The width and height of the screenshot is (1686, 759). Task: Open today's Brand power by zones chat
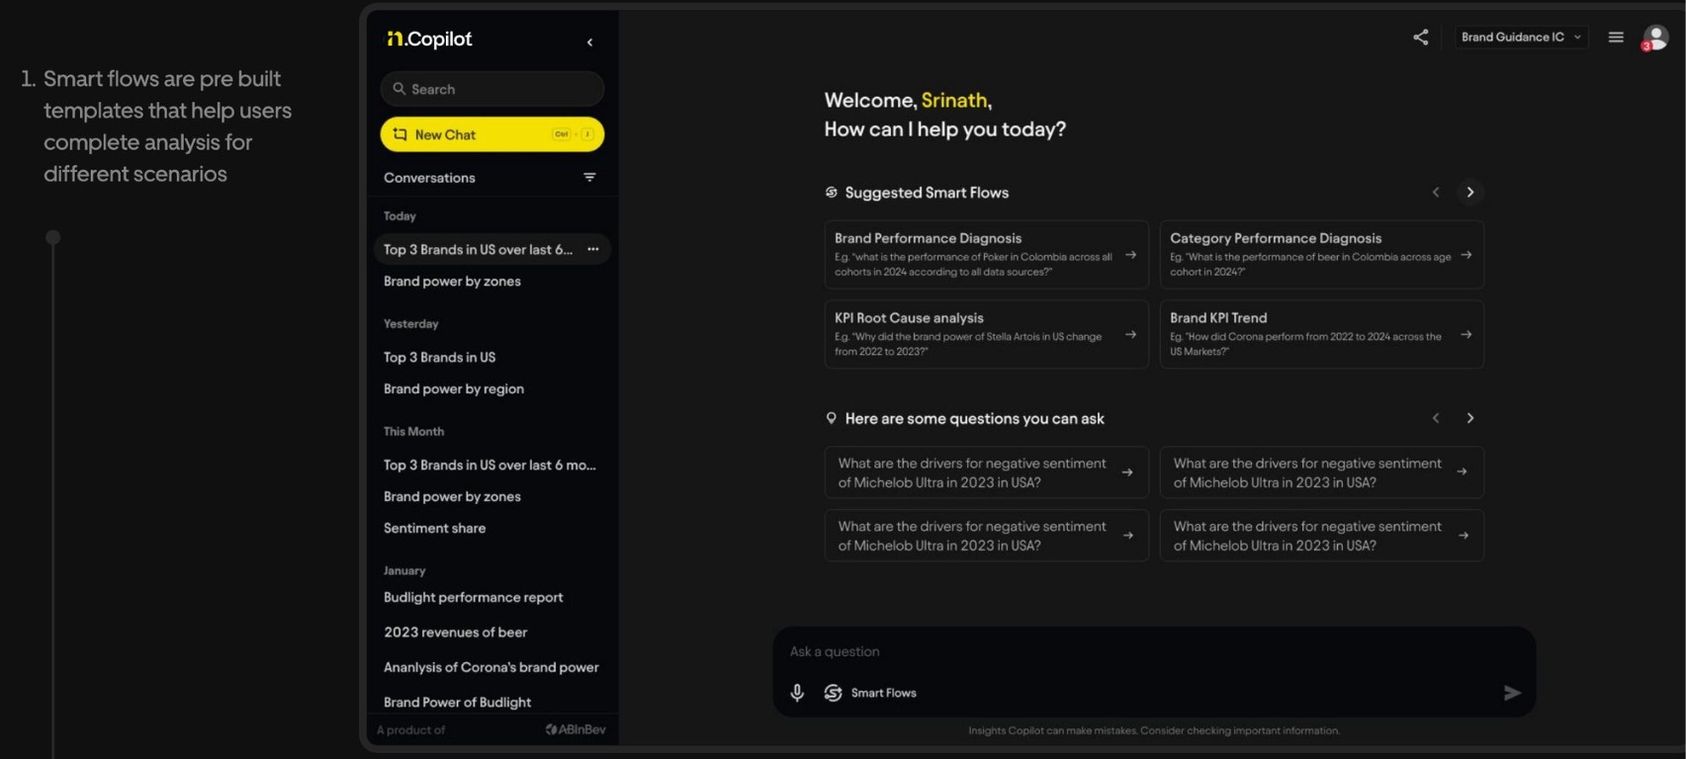[x=452, y=282]
